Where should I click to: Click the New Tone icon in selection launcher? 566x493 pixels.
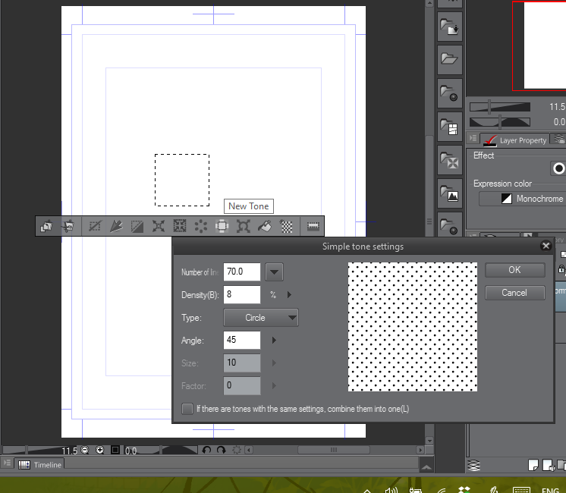[x=287, y=225]
